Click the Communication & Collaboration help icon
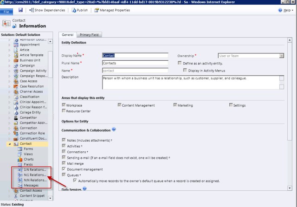 [x=114, y=129]
